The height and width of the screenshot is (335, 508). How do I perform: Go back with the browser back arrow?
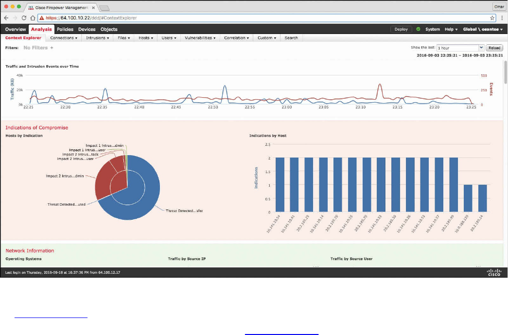pos(6,18)
